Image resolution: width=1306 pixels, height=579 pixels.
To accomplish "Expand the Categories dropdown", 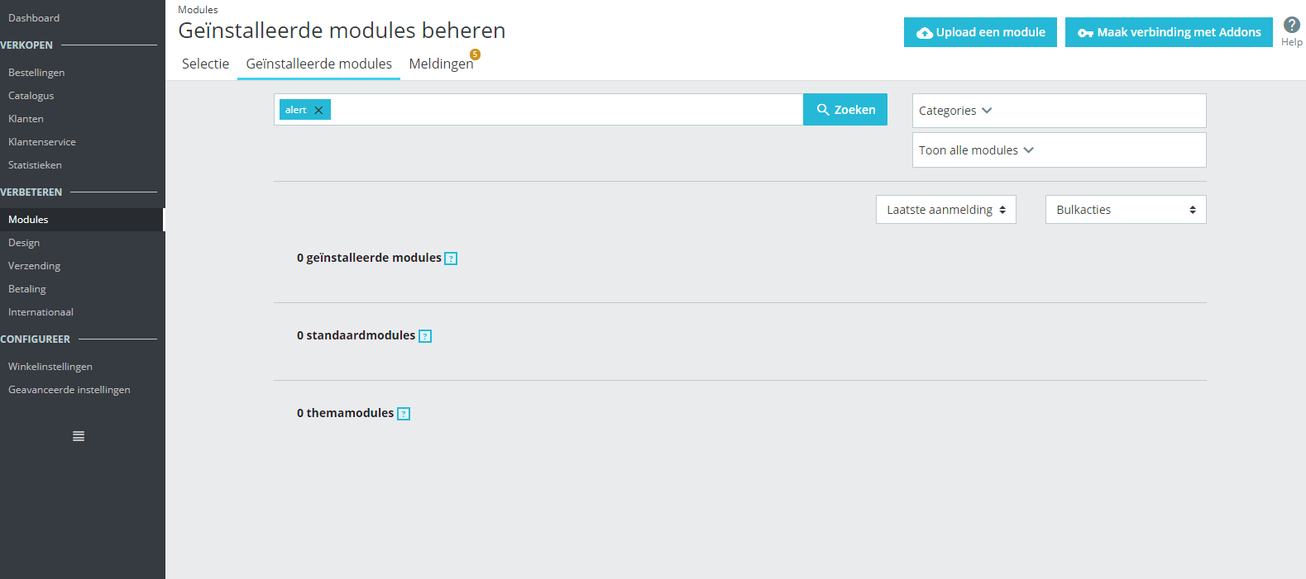I will [1059, 111].
